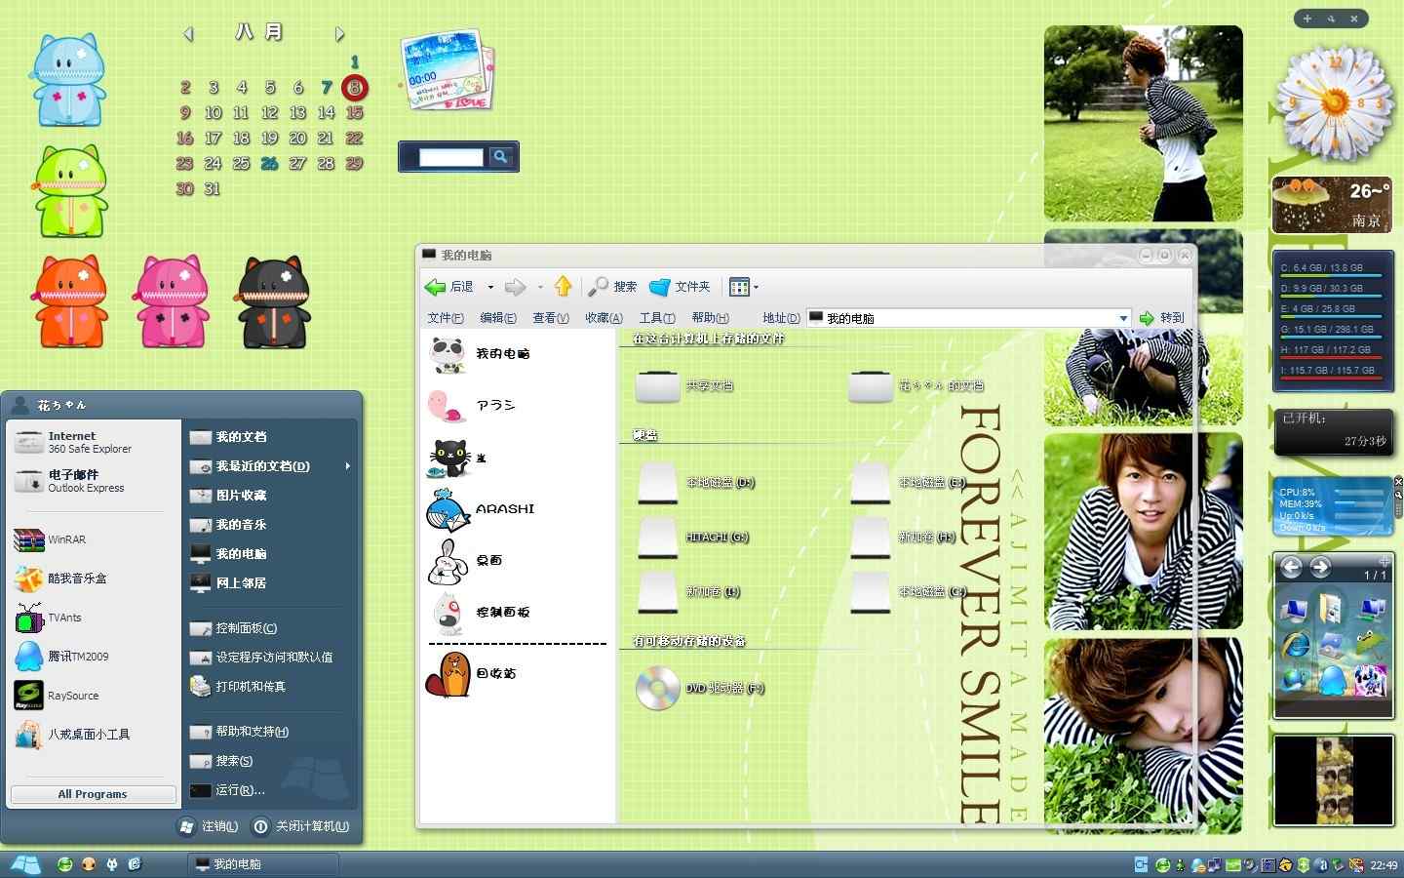The height and width of the screenshot is (878, 1404).
Task: Show previous month on calendar widget
Action: 188,34
